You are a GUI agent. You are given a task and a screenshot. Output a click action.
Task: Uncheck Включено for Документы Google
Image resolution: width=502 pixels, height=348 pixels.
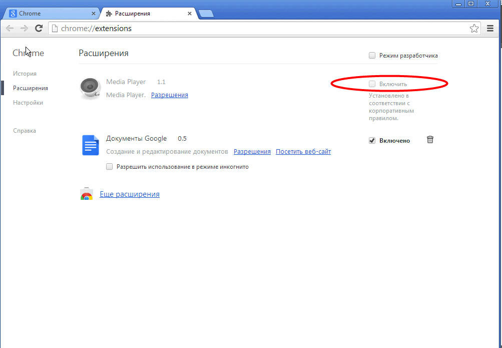click(372, 141)
